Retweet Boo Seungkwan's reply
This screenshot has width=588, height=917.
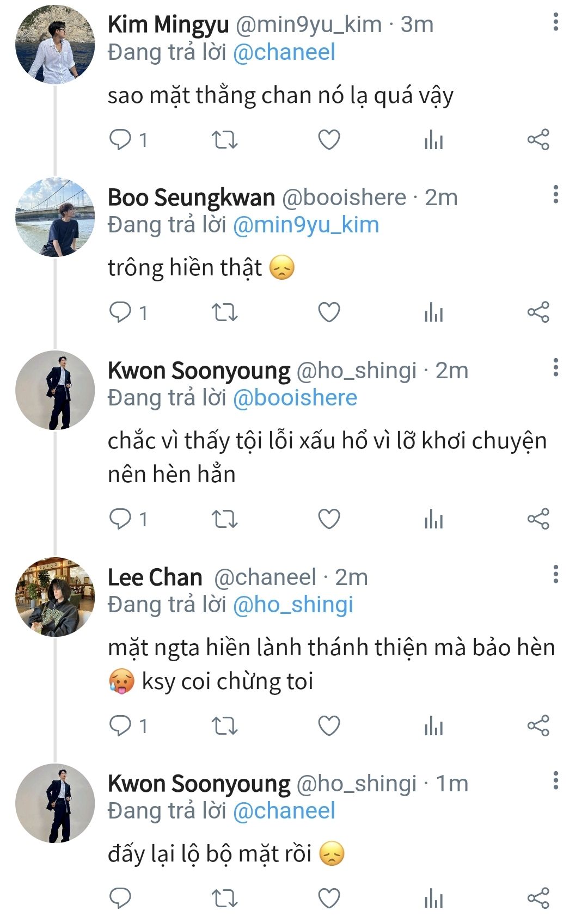point(224,312)
